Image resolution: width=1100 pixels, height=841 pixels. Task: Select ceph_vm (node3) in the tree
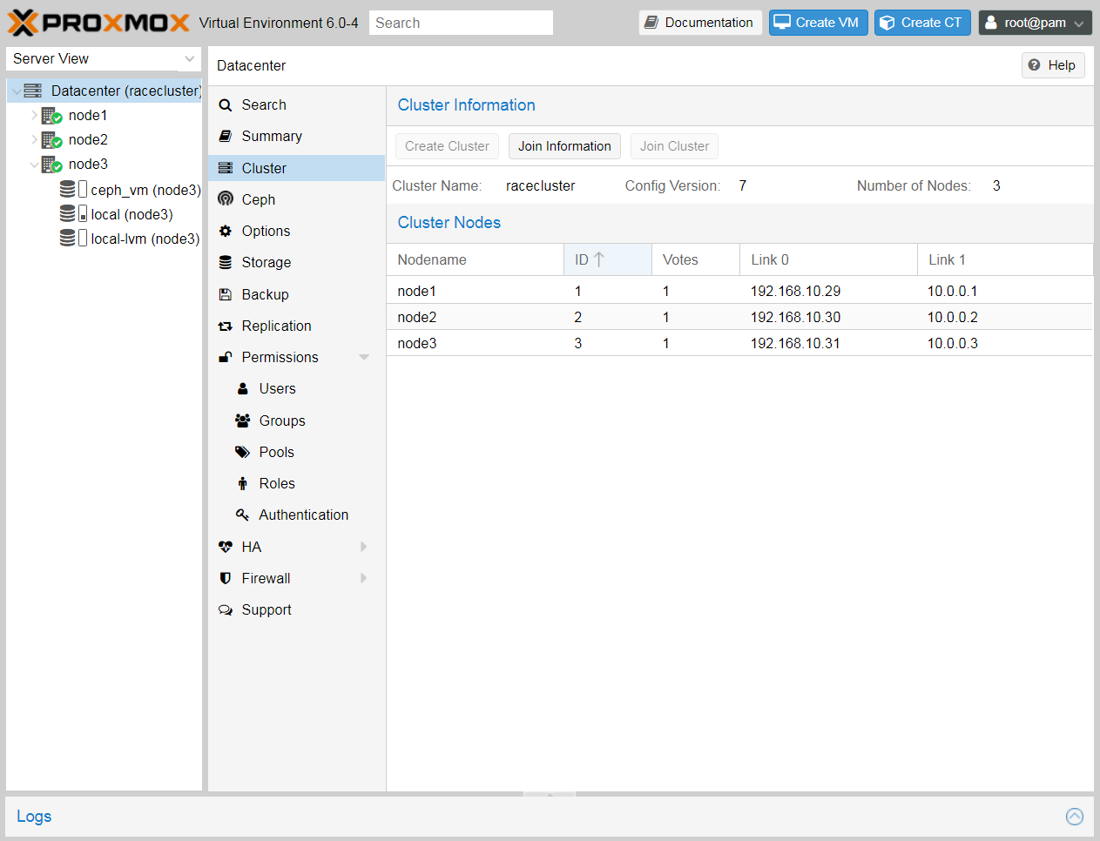[x=145, y=190]
